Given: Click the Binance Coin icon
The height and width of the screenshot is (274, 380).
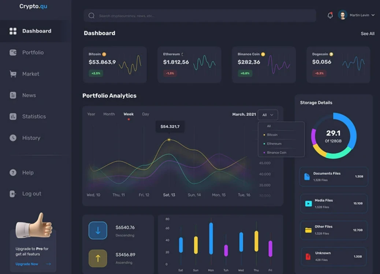Looking at the screenshot, I should click(263, 54).
